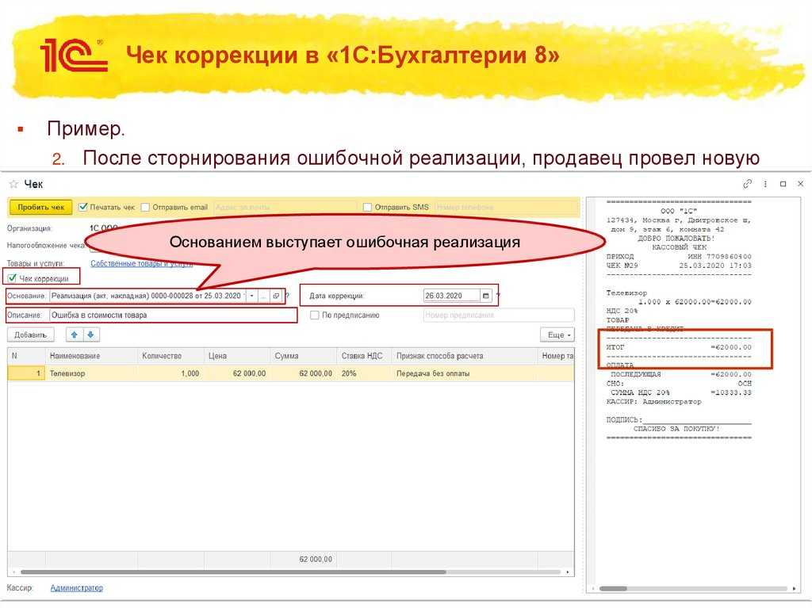This screenshot has width=812, height=608.
Task: Open the Администратор cashier link
Action: [x=77, y=588]
